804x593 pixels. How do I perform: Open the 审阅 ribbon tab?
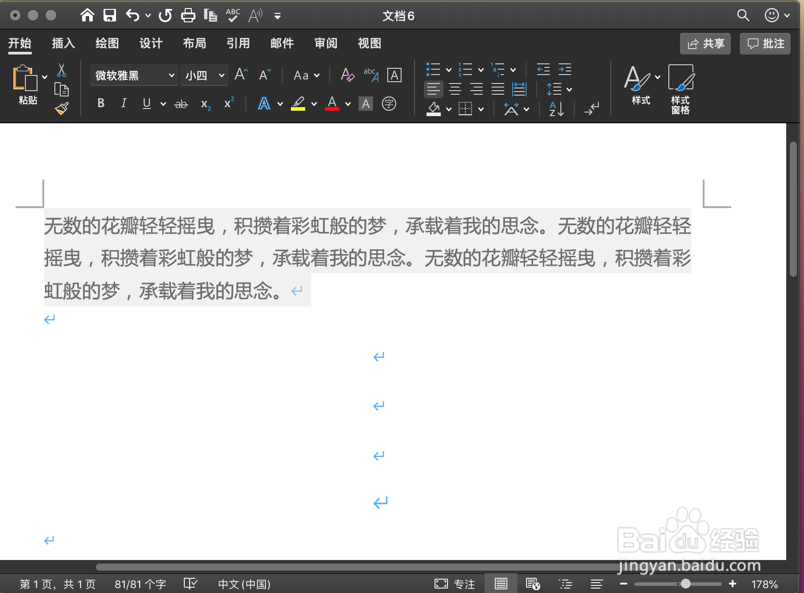click(325, 43)
